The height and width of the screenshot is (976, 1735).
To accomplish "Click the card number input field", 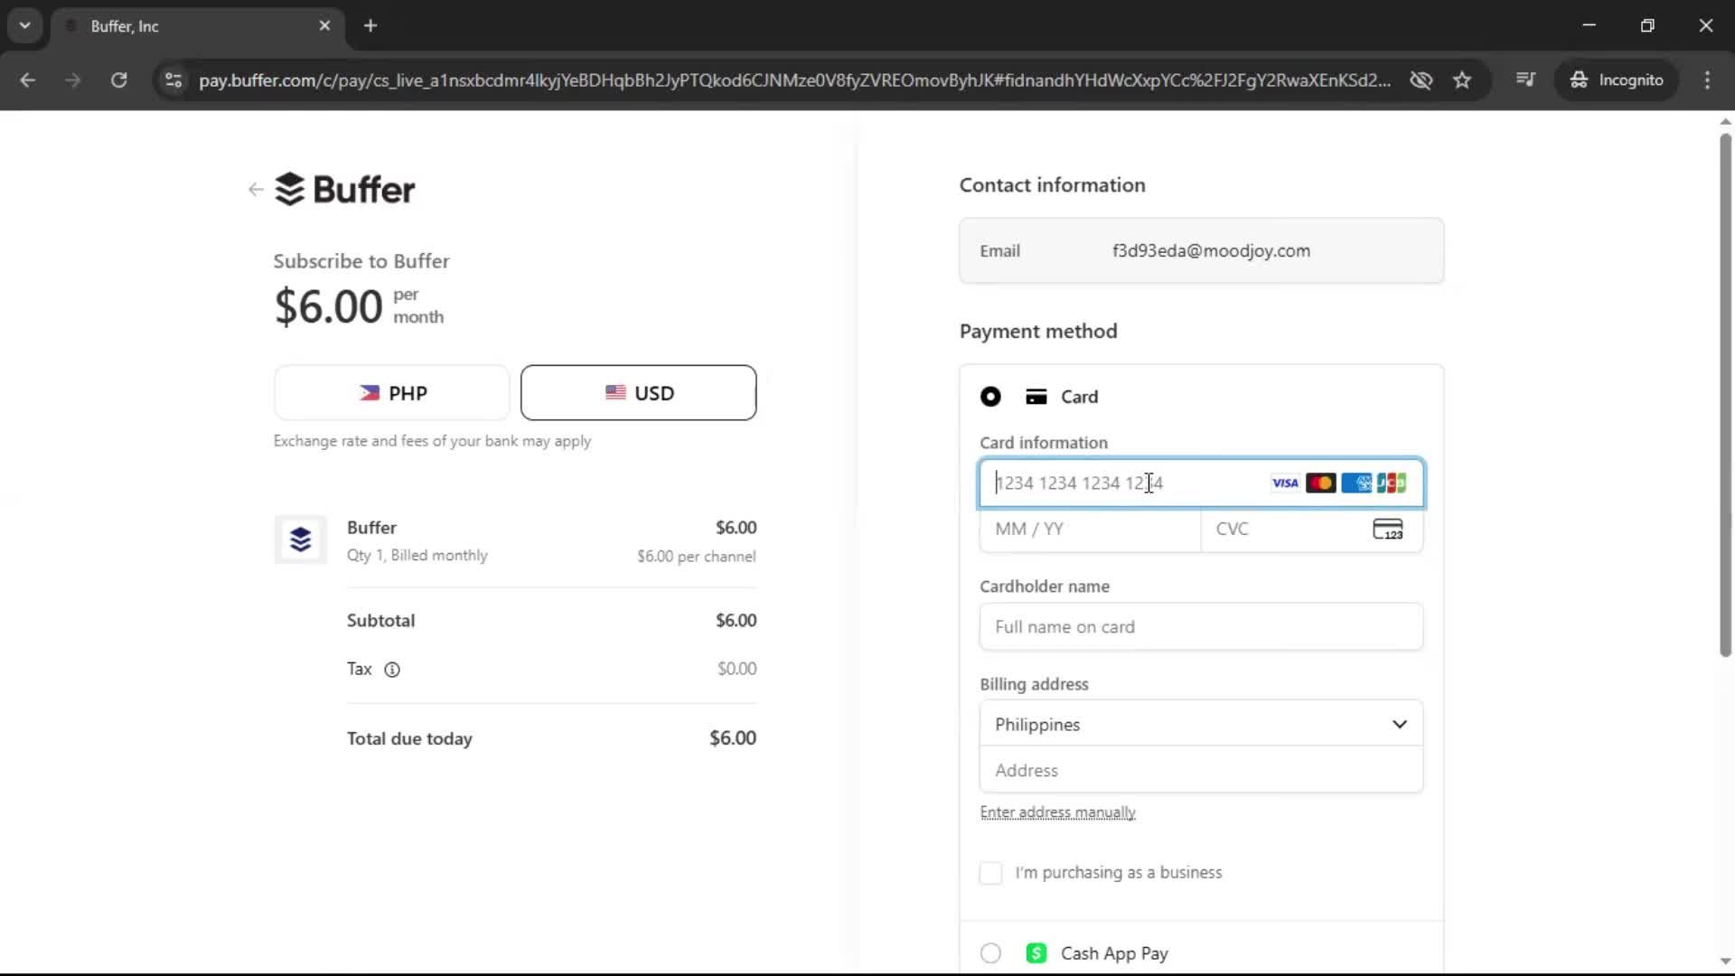I will (1130, 483).
